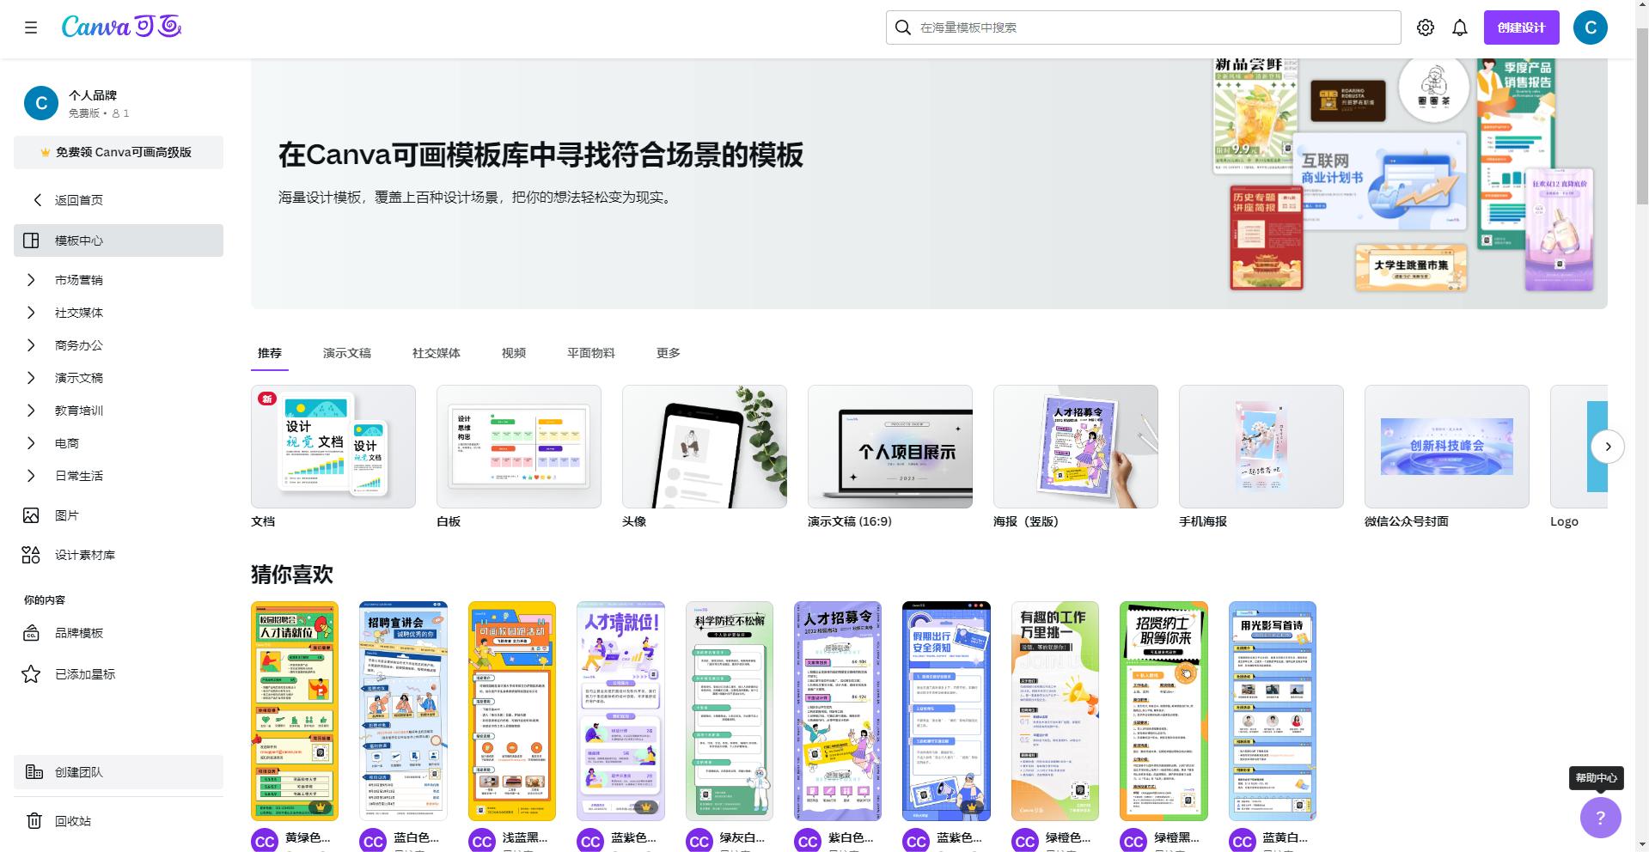Open the profile avatar menu
This screenshot has height=852, width=1649.
pos(1590,27)
